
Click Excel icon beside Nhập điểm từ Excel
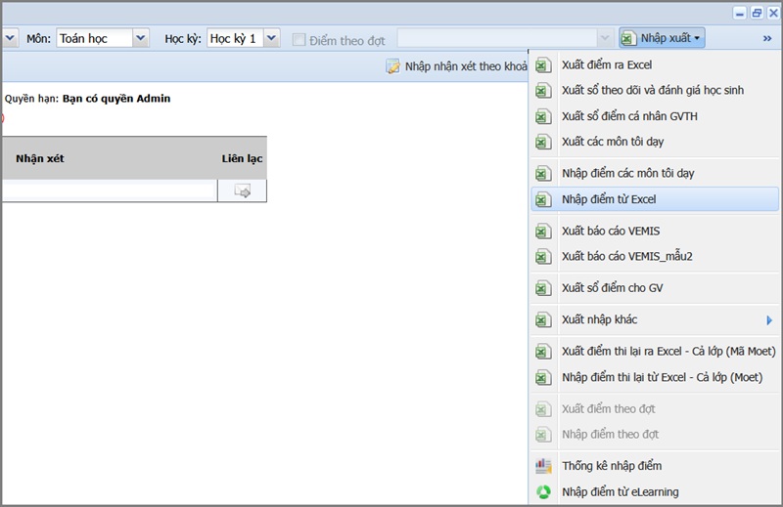coord(543,199)
